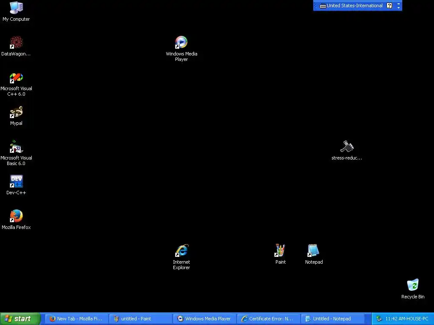This screenshot has height=325, width=434.
Task: Switch to Untitled - Notepad taskbar button
Action: click(x=332, y=319)
